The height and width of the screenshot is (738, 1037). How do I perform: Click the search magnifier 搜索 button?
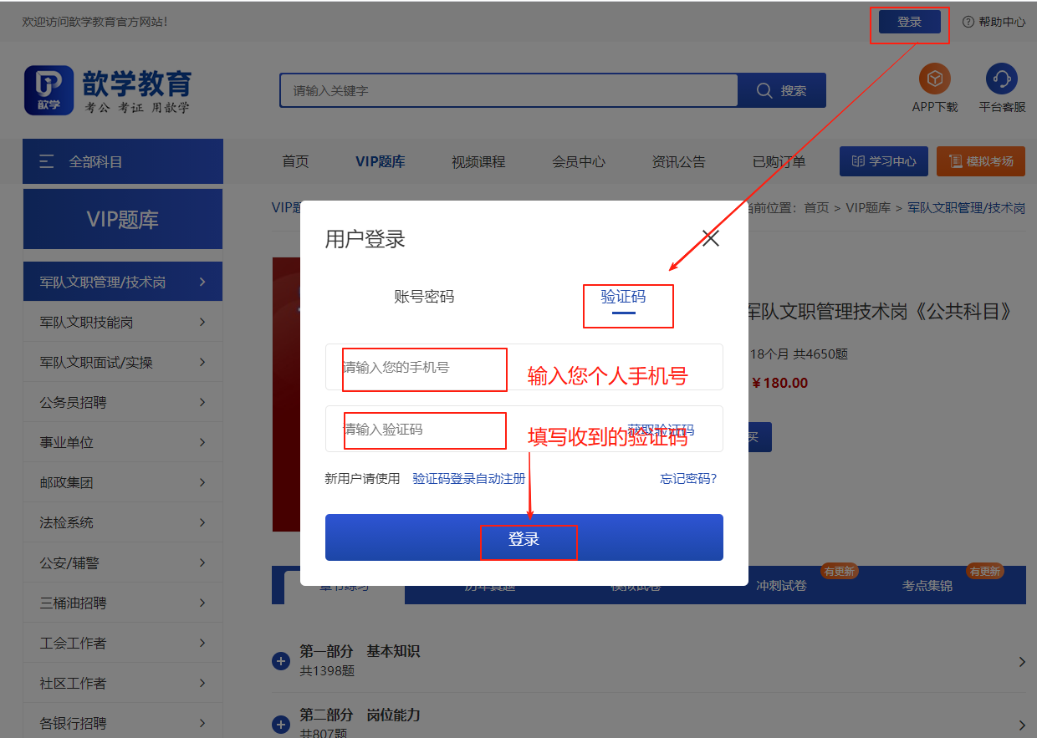[781, 90]
